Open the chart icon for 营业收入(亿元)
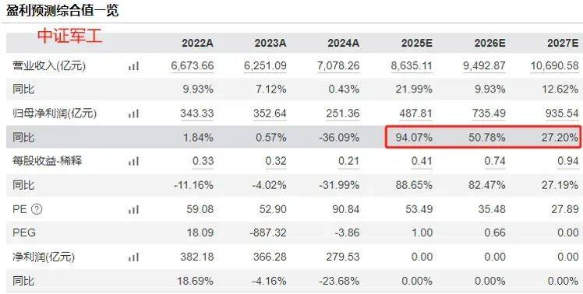583x294 pixels. point(133,66)
